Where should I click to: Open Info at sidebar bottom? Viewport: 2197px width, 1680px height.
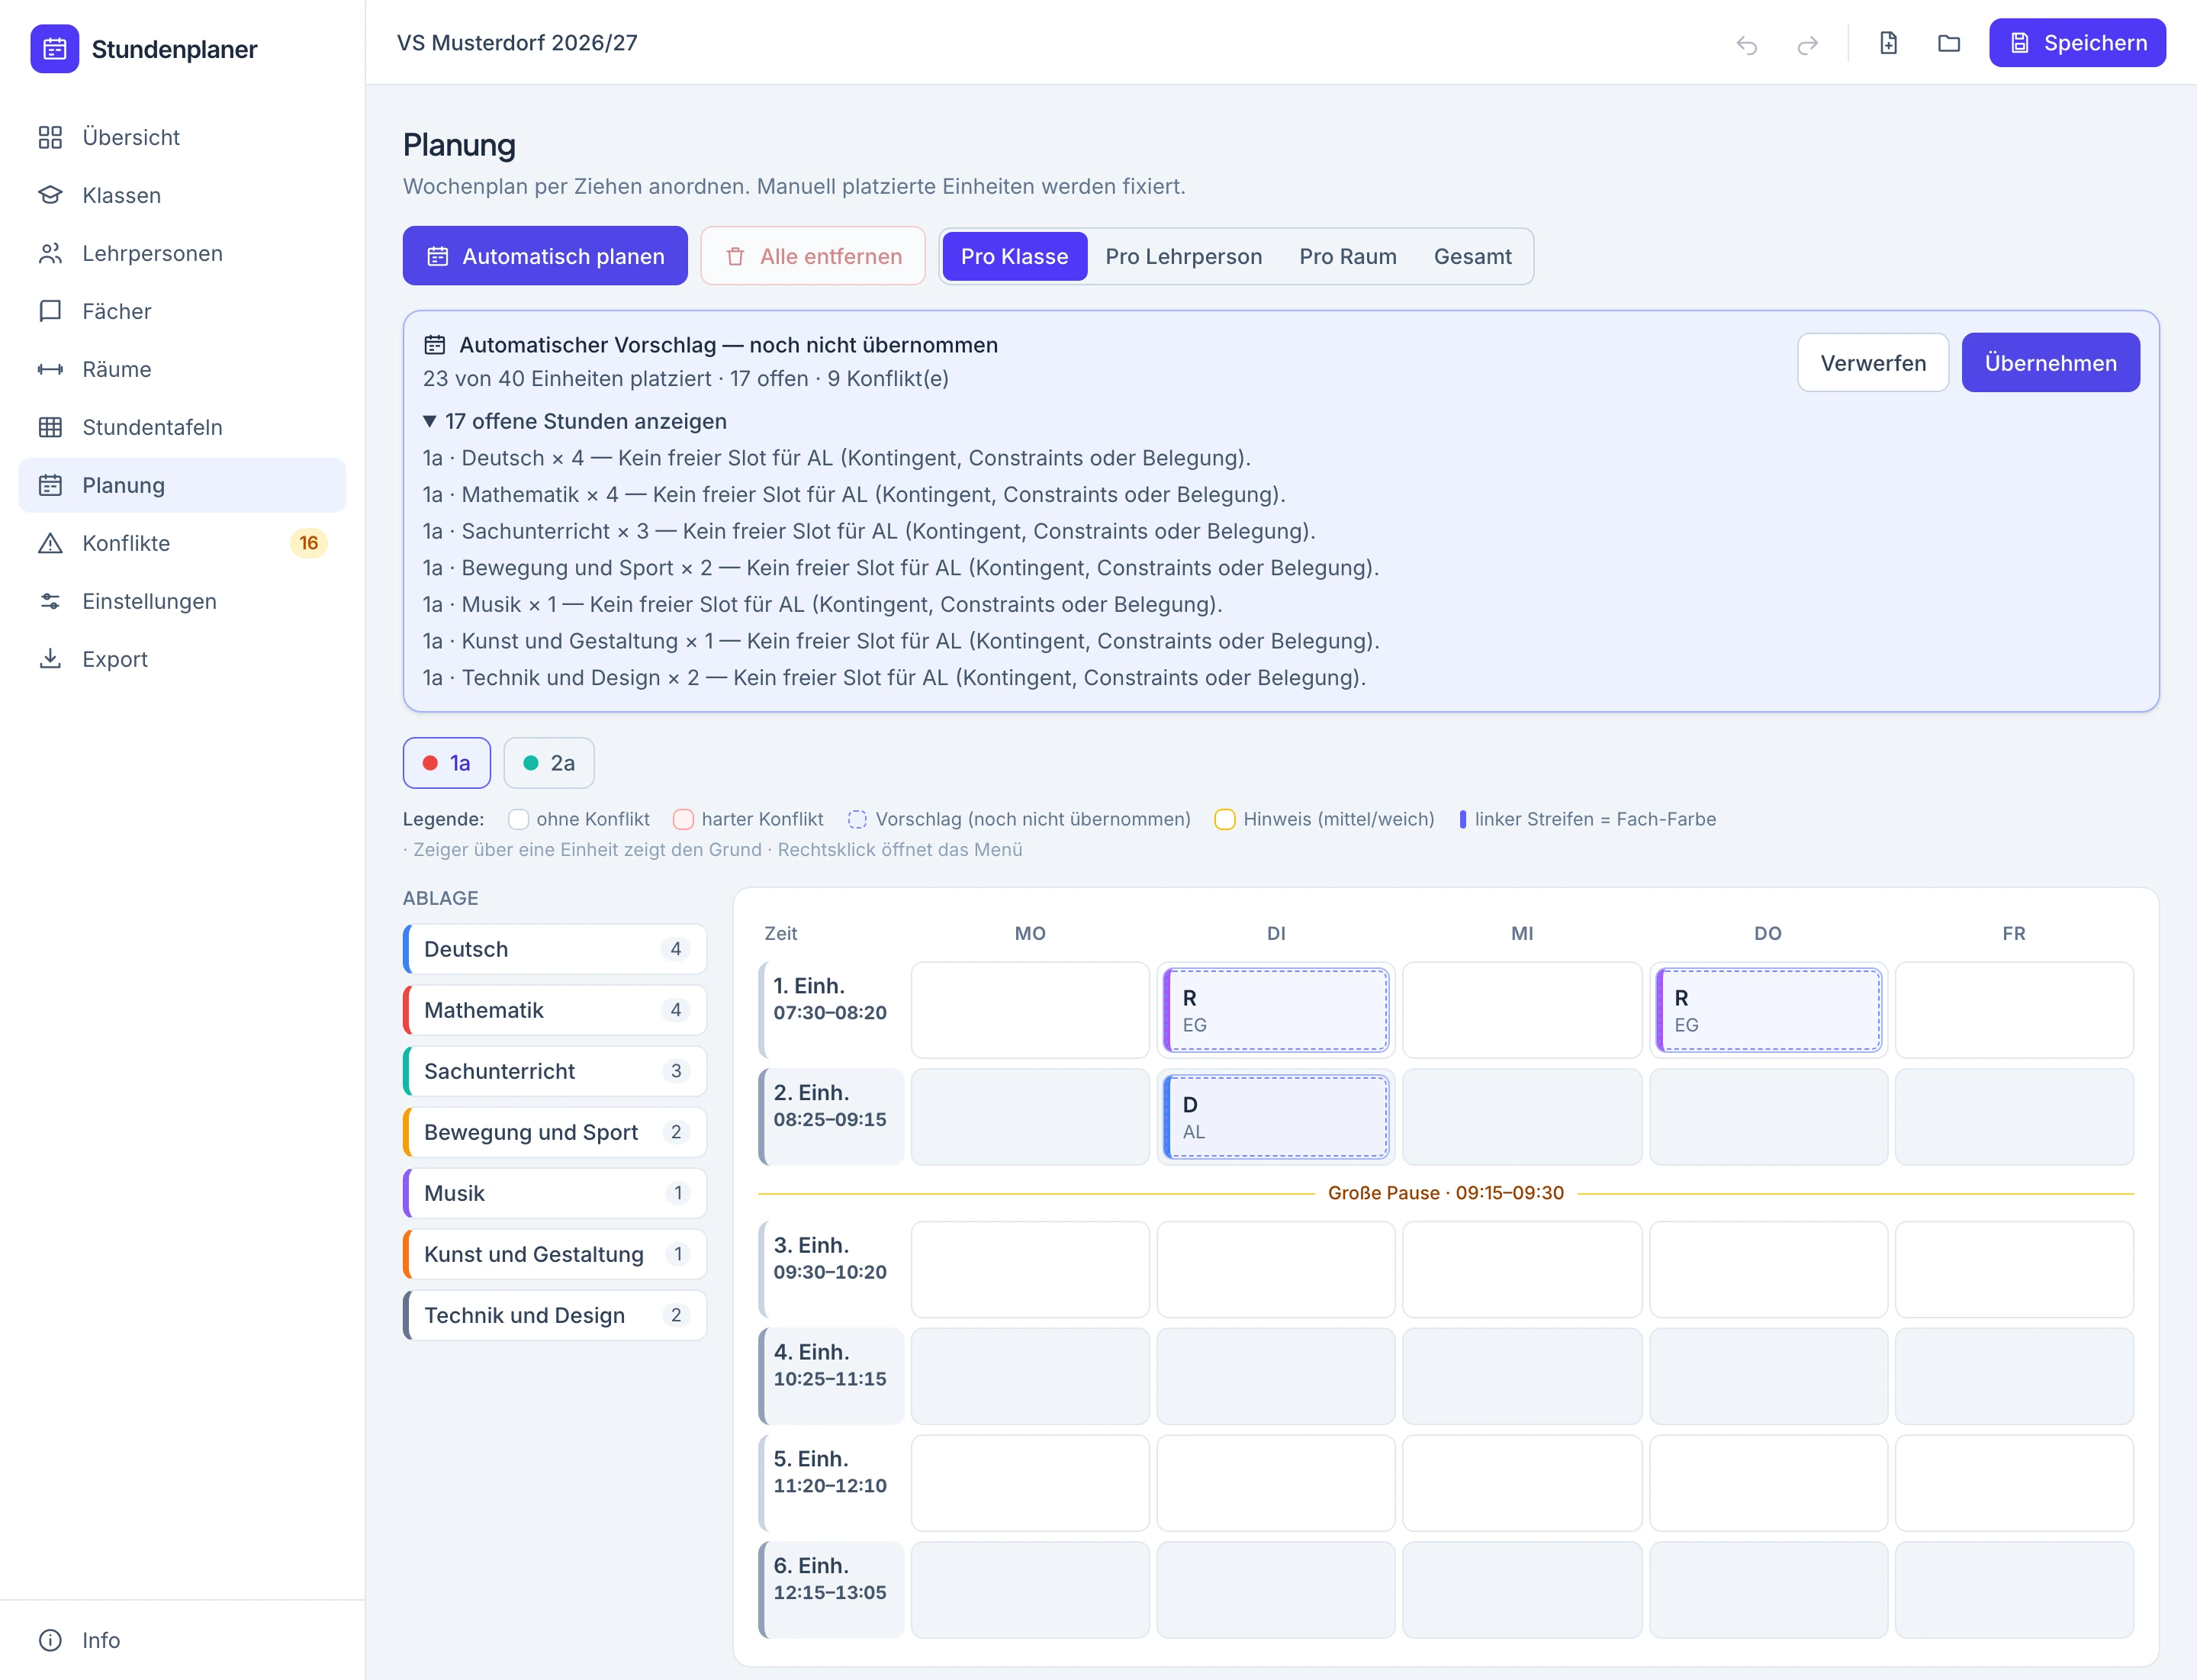(182, 1640)
